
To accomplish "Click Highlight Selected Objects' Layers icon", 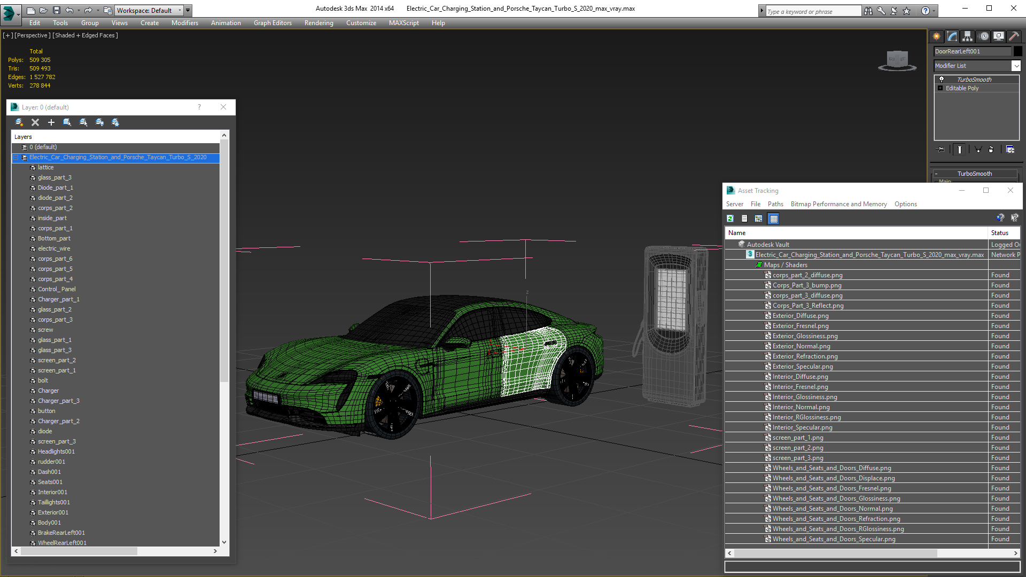I will point(83,122).
